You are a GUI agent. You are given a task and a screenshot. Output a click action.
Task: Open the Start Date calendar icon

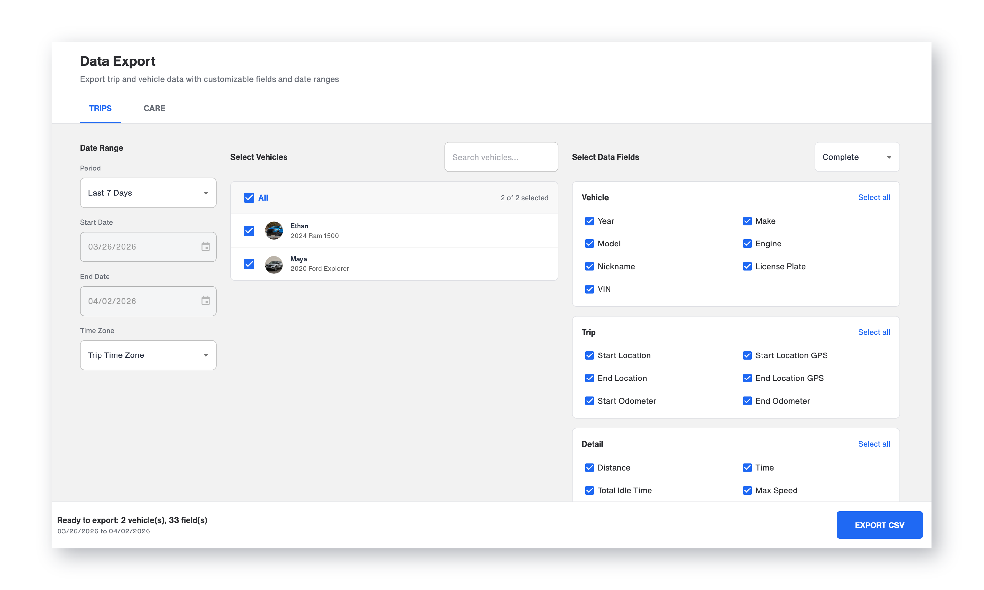[x=205, y=247]
